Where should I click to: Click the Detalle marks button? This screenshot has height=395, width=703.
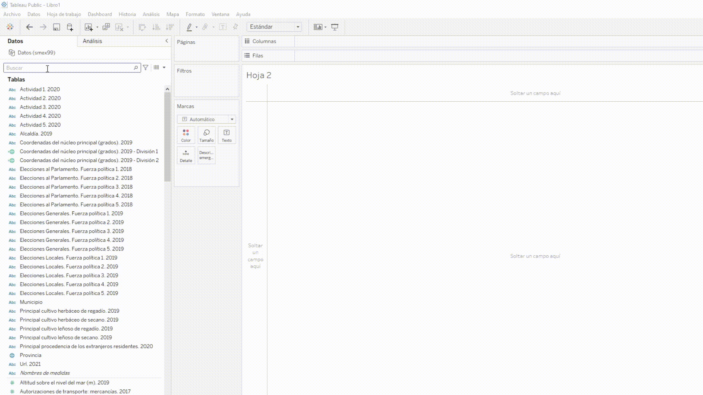click(x=186, y=155)
